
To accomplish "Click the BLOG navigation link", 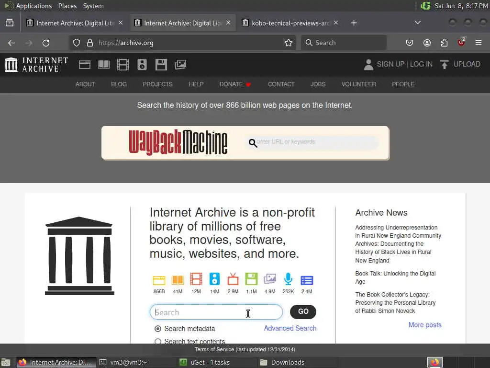I will coord(119,84).
